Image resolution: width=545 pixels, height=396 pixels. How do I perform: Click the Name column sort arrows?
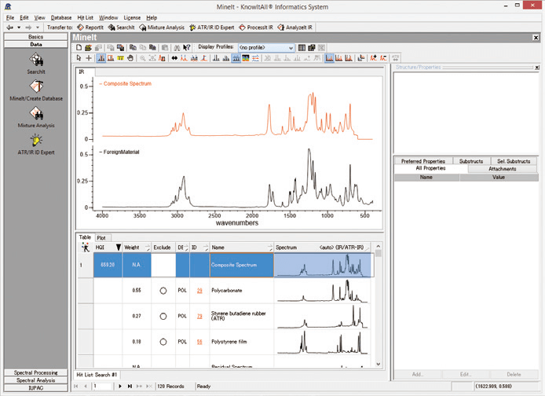pyautogui.click(x=270, y=247)
